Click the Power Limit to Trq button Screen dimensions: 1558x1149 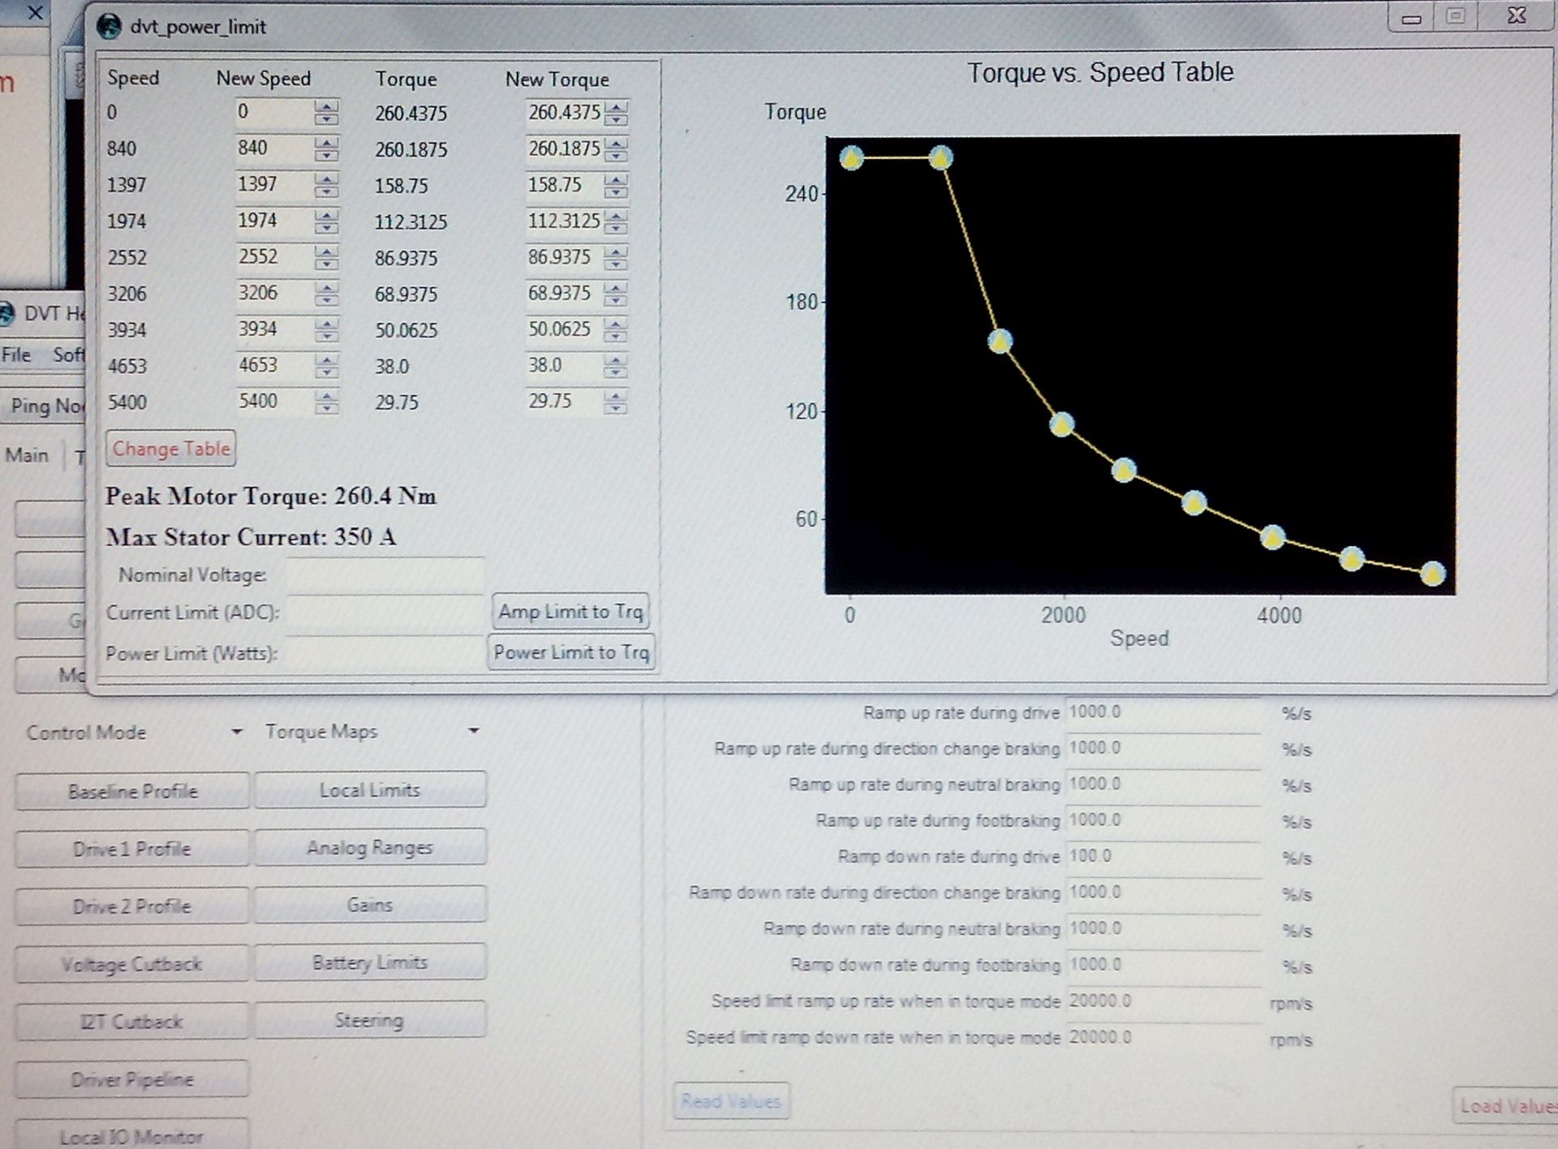570,652
